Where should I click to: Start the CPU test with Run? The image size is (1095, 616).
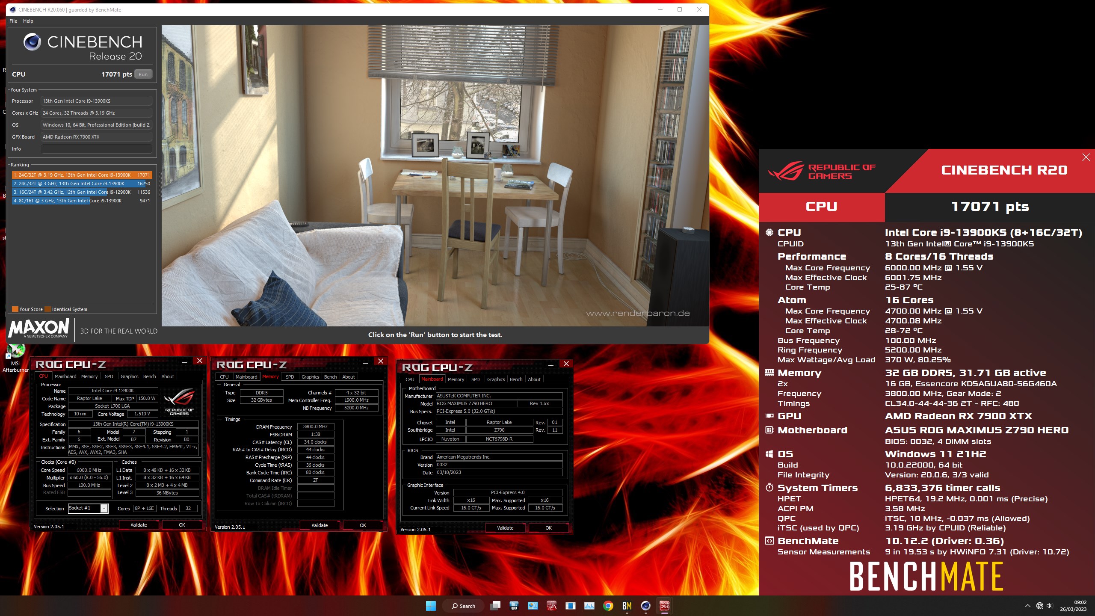click(x=143, y=74)
